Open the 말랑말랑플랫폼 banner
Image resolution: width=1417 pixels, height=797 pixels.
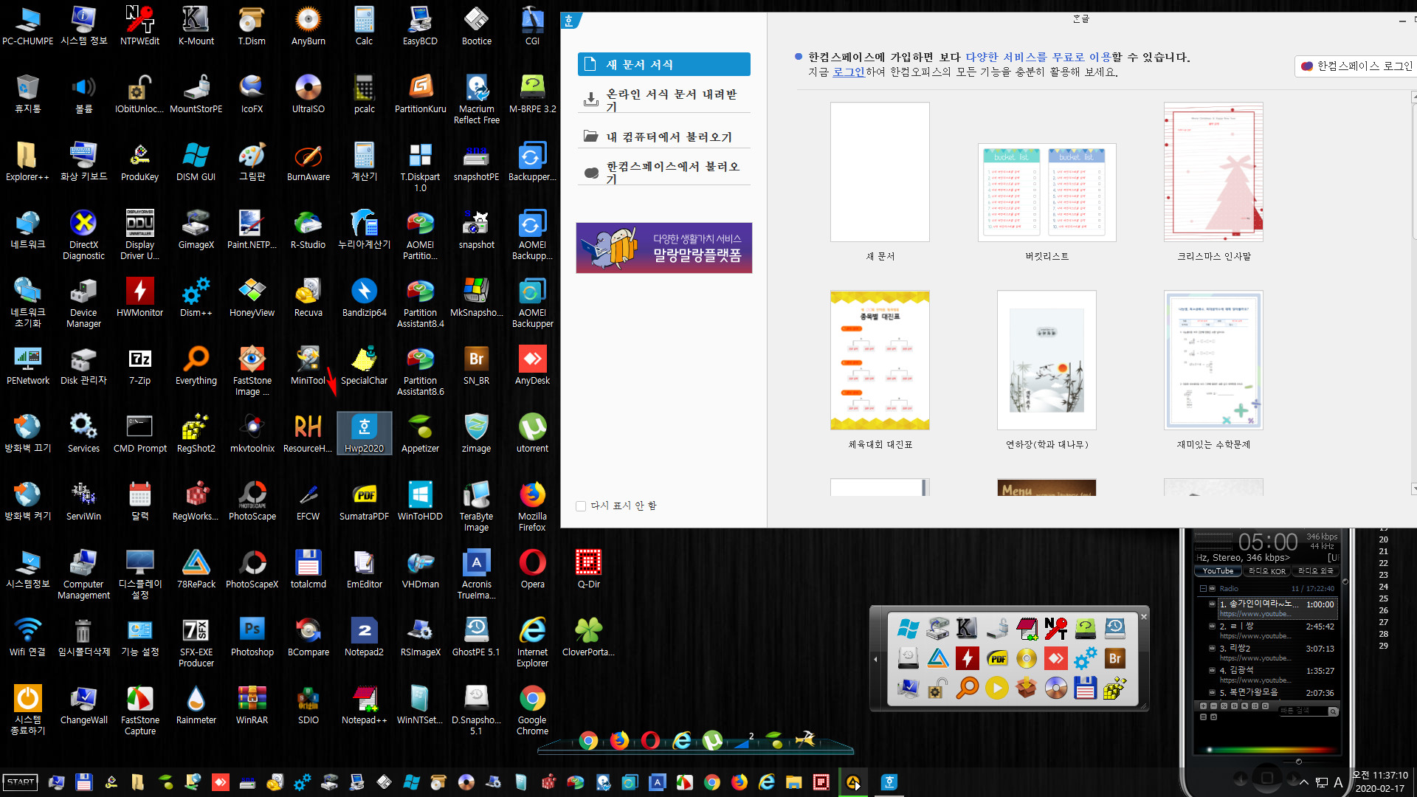664,248
